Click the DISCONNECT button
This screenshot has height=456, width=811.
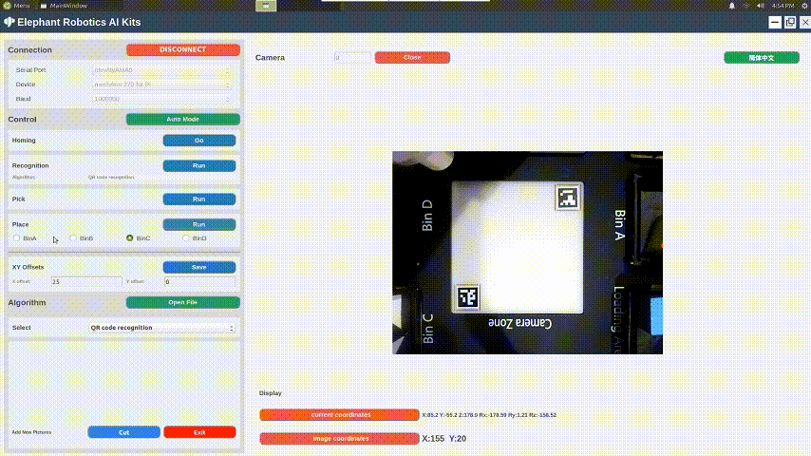click(182, 49)
